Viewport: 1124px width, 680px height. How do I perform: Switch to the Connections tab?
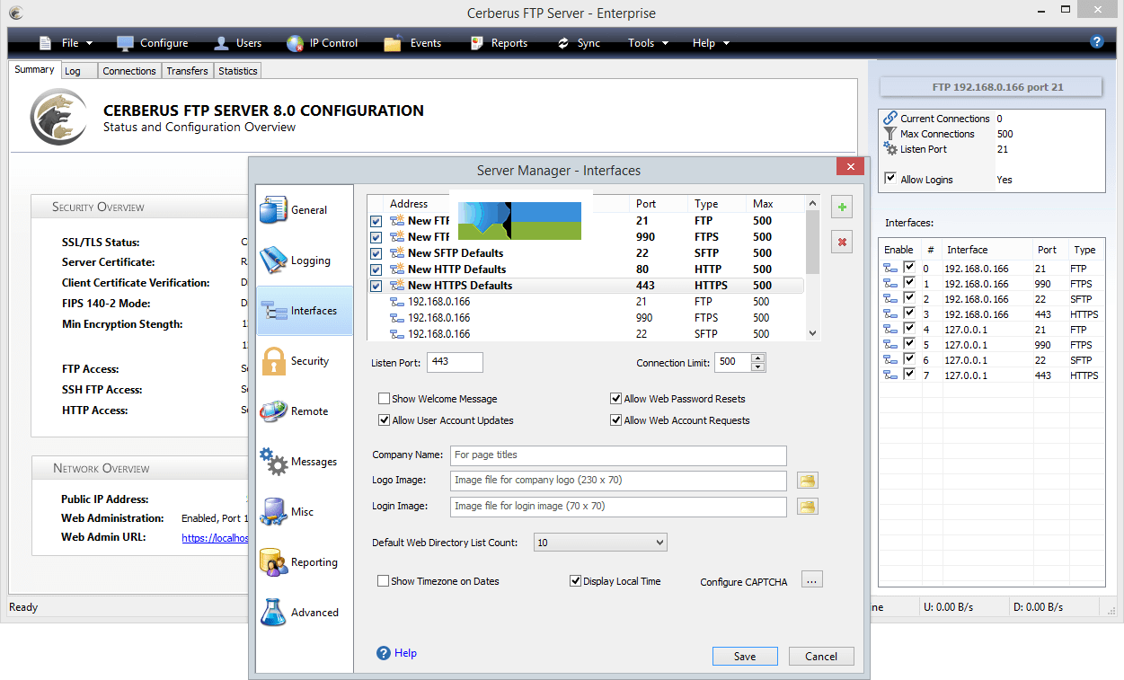(x=129, y=71)
